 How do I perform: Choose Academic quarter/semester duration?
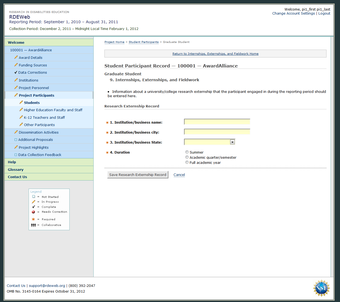187,157
